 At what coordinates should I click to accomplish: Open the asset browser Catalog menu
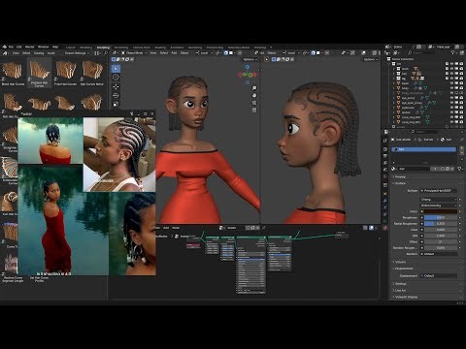[x=39, y=53]
